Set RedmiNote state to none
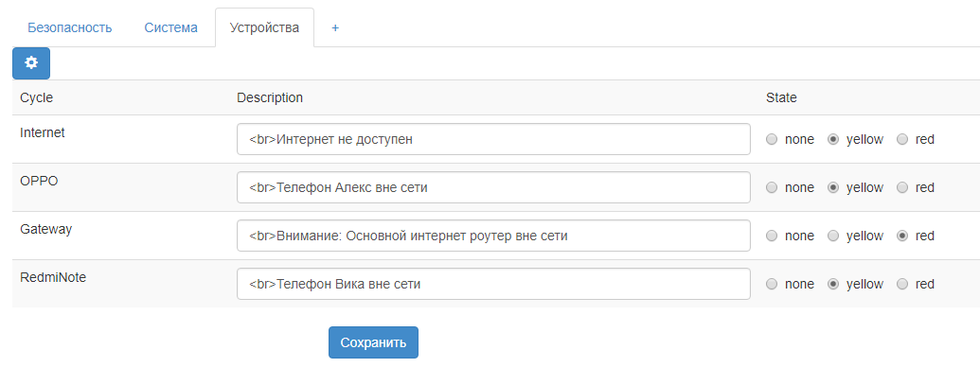The height and width of the screenshot is (385, 980). [772, 284]
